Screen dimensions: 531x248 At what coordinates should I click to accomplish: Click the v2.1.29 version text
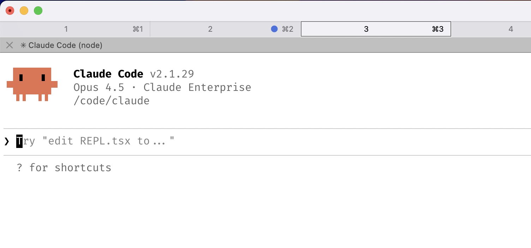[172, 74]
